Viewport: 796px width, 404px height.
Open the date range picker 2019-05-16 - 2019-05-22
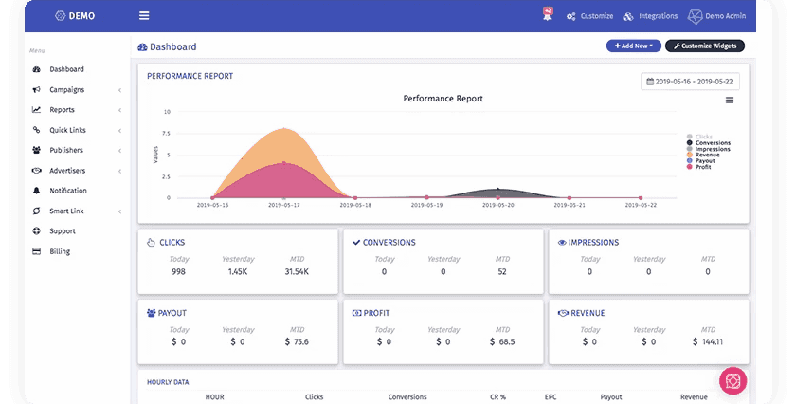point(690,82)
